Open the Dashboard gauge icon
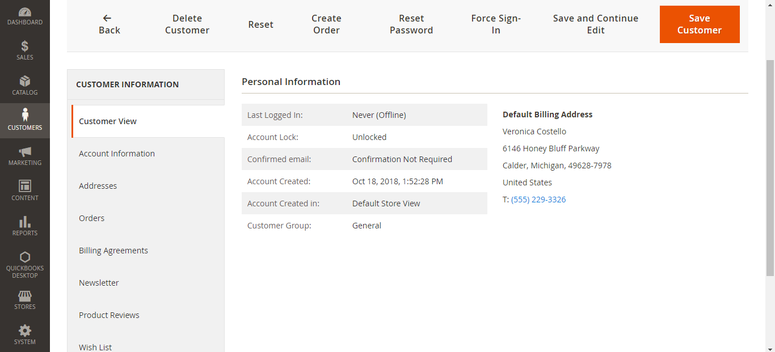 point(25,12)
